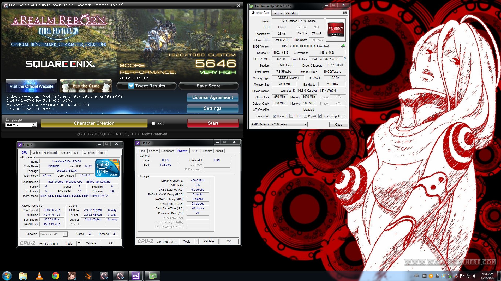501x281 pixels.
Task: Click the GPU Clock 950 MHz field
Action: coord(280,97)
